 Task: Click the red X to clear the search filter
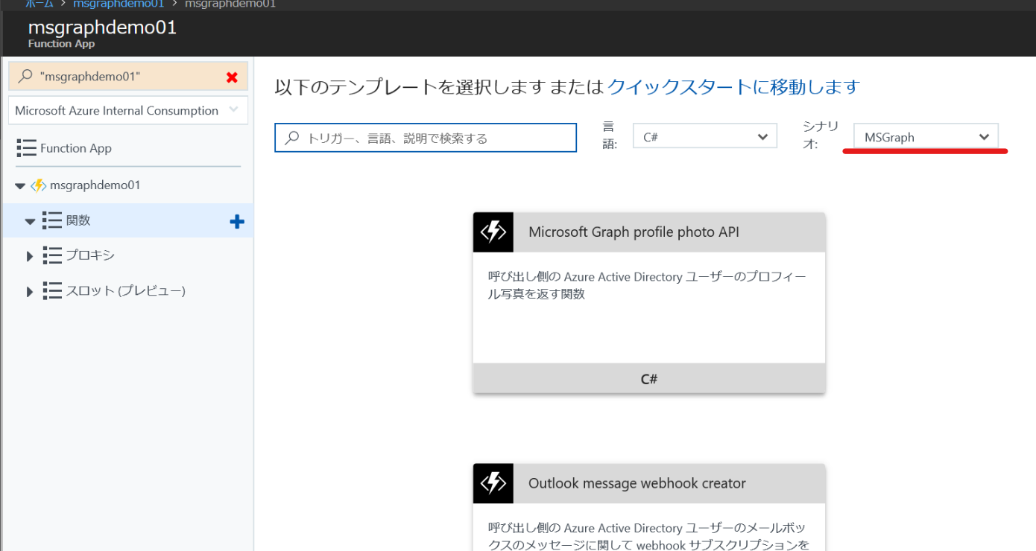click(231, 75)
